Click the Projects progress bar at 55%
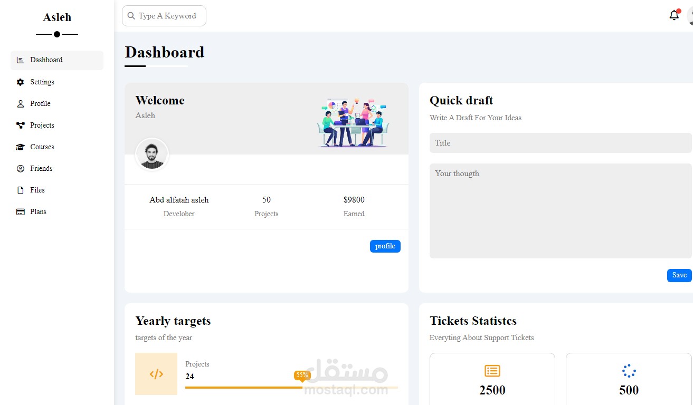Image resolution: width=693 pixels, height=405 pixels. pos(244,388)
